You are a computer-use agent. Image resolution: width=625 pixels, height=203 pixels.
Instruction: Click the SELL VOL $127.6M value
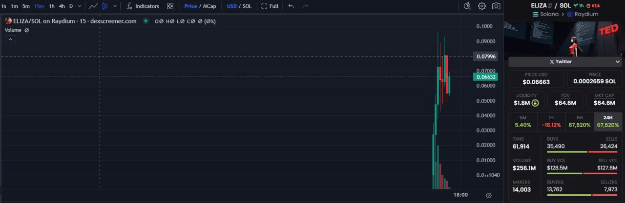(x=608, y=168)
